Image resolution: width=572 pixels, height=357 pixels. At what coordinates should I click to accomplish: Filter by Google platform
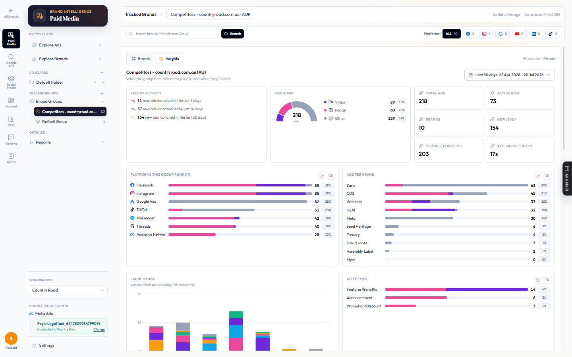502,34
